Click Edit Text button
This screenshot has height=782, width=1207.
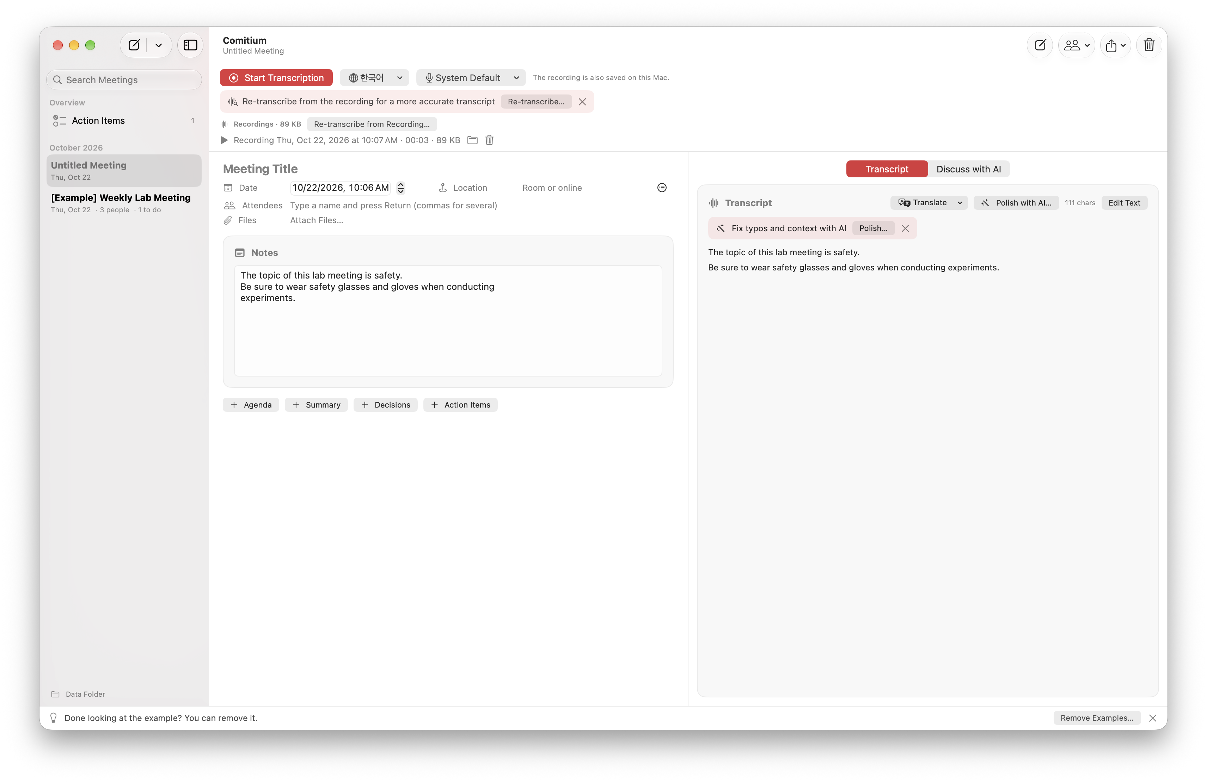[x=1124, y=203]
